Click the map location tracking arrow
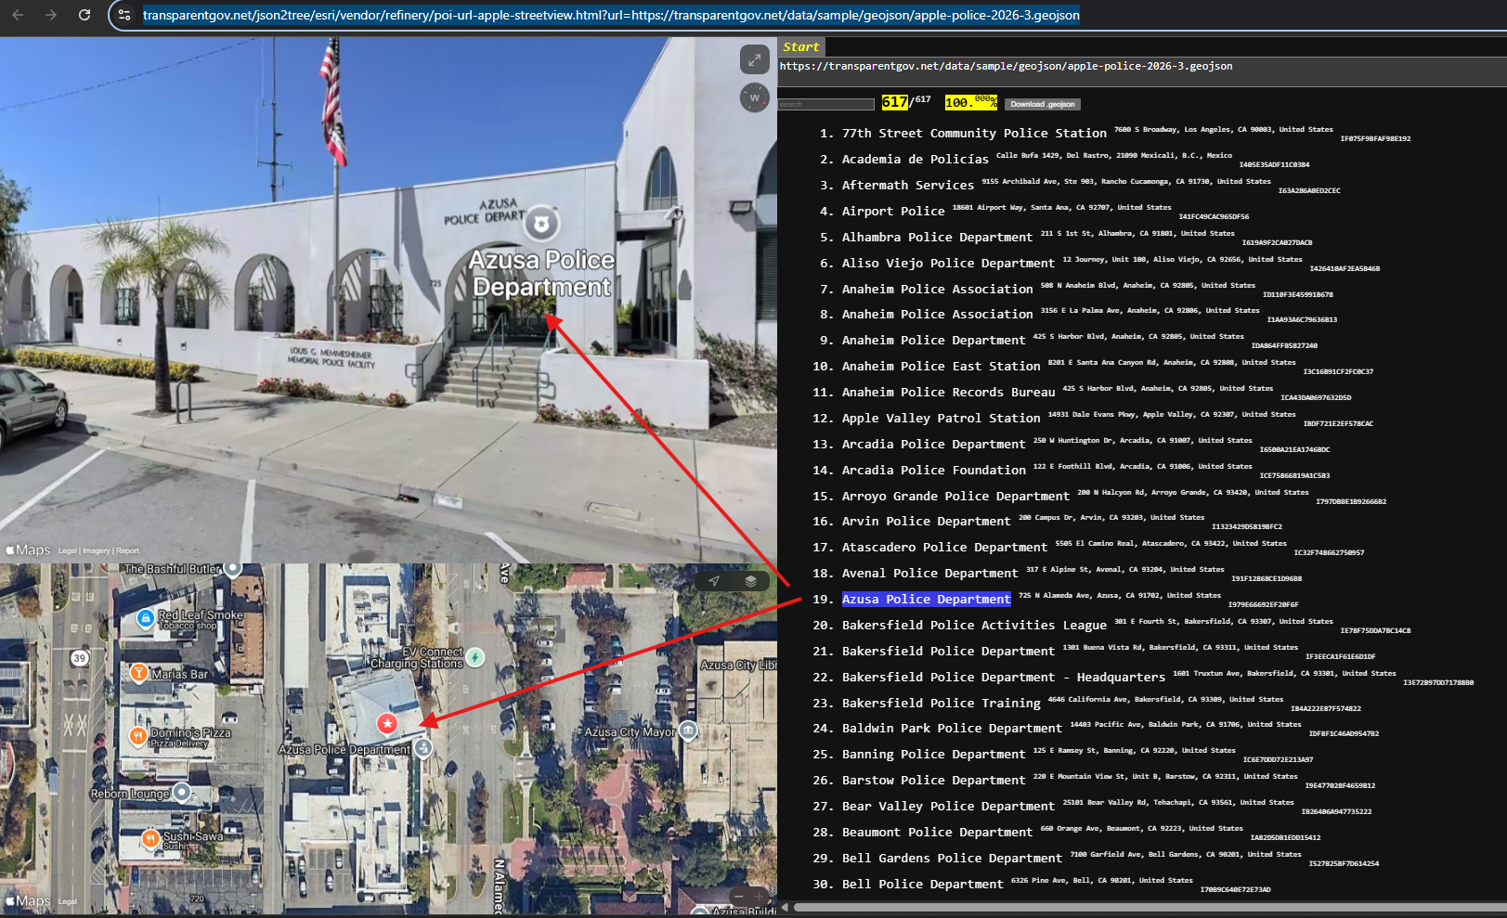 [x=714, y=581]
